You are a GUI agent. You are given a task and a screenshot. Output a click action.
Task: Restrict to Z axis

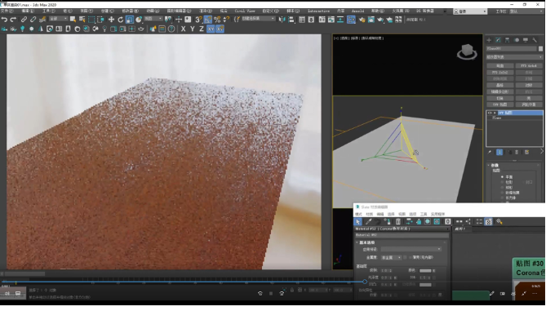click(202, 29)
